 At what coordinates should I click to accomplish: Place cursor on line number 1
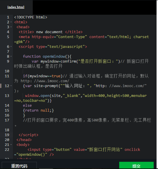point(8,17)
